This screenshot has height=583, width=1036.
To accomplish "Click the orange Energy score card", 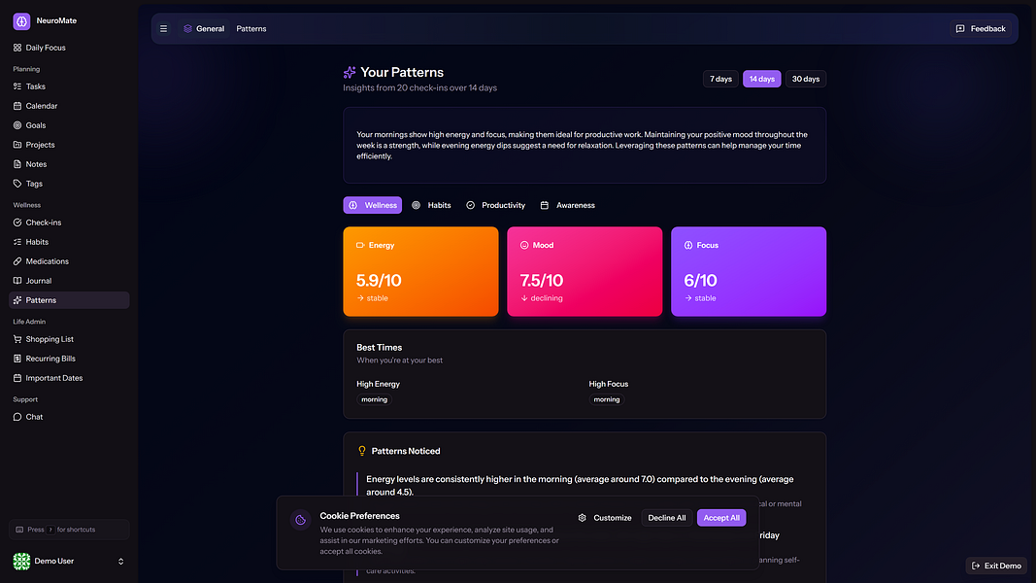I will pyautogui.click(x=420, y=271).
